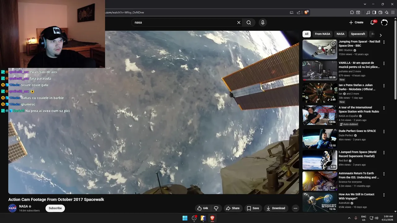Expand the tab list chevron in title bar
This screenshot has height=223, width=397.
(x=365, y=4)
